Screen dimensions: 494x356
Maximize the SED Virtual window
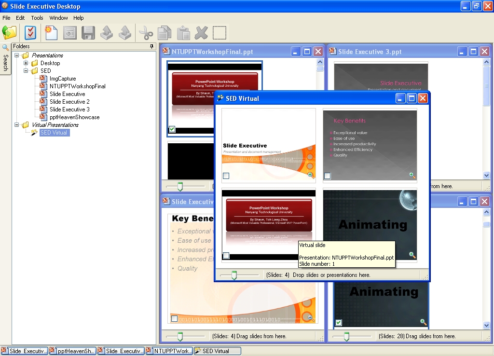tap(412, 98)
